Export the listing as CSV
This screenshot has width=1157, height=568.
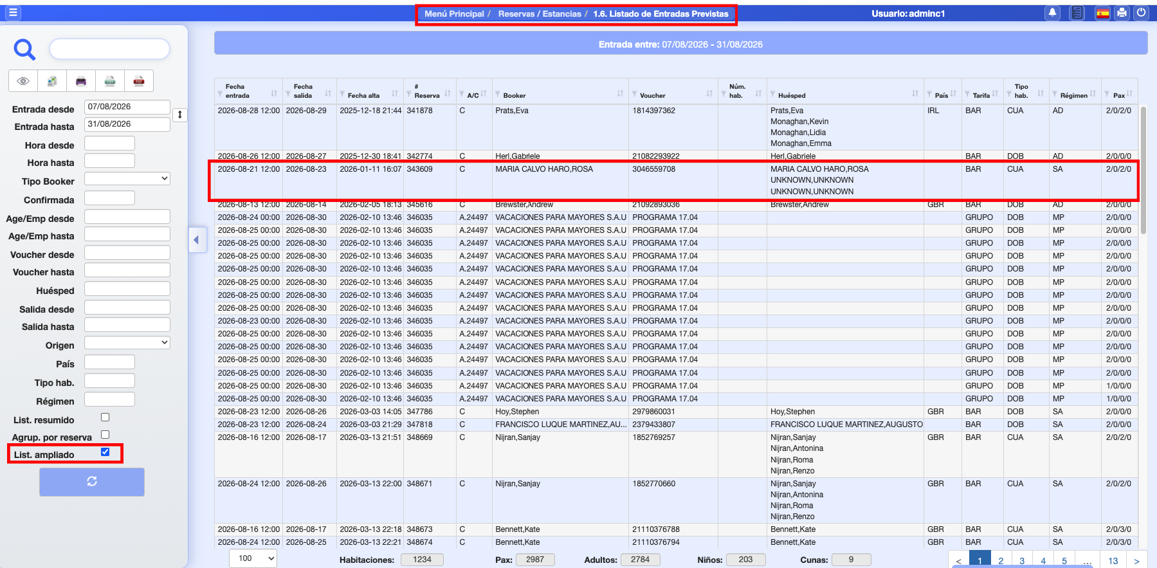pyautogui.click(x=110, y=81)
